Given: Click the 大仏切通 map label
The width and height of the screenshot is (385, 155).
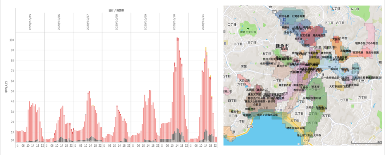Looking at the screenshot, I should coord(244,80).
